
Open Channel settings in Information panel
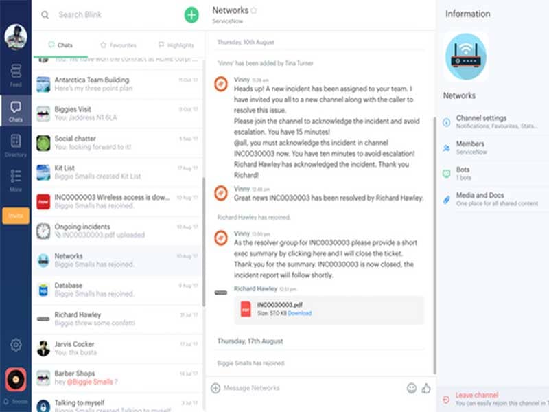pos(494,122)
